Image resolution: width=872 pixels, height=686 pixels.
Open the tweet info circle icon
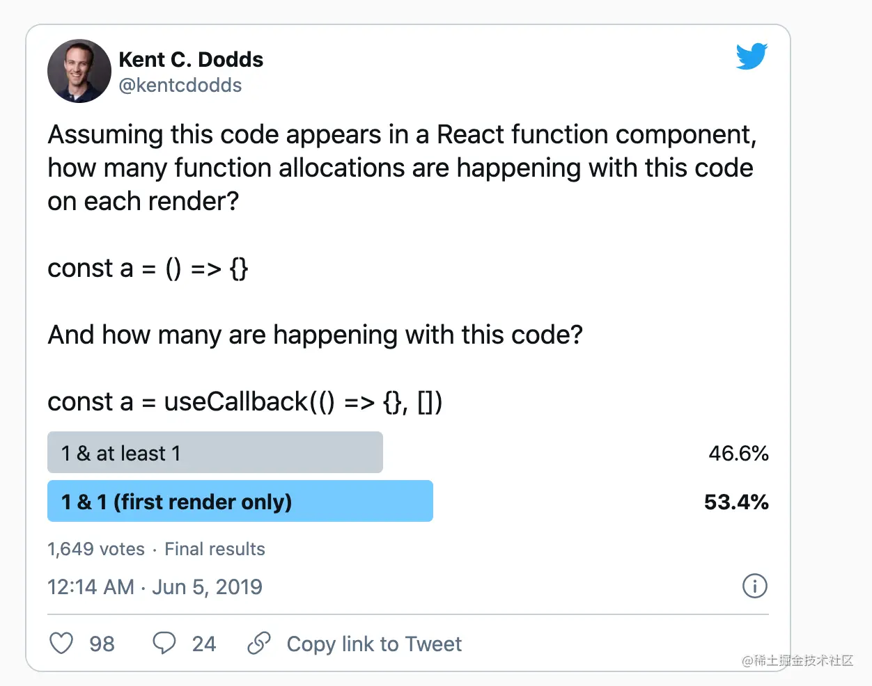(x=755, y=586)
